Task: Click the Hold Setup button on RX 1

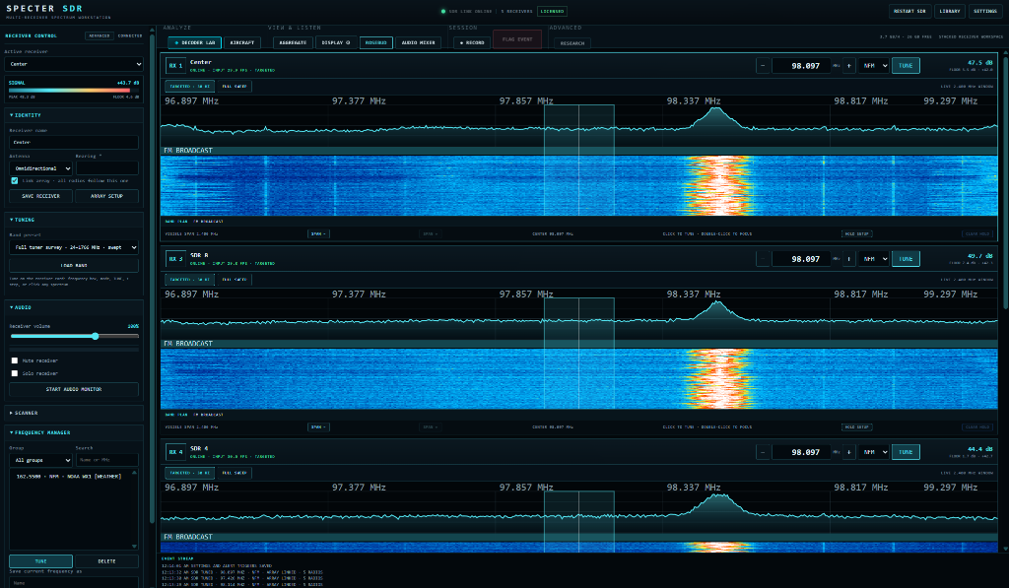Action: 857,234
